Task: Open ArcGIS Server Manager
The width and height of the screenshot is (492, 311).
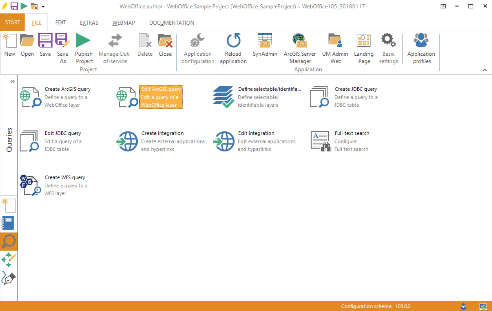Action: click(300, 40)
